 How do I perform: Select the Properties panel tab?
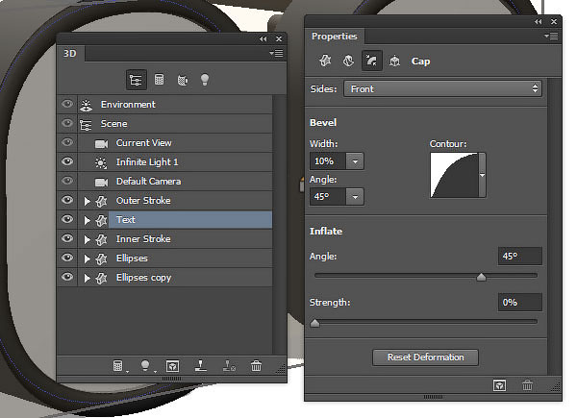(334, 37)
